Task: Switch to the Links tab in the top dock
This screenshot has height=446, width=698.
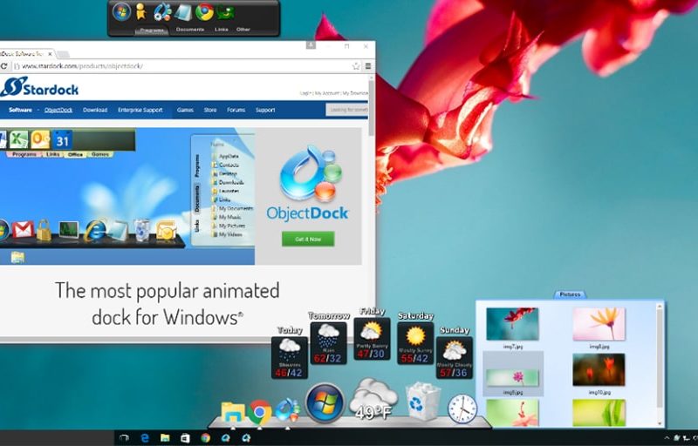Action: [222, 30]
